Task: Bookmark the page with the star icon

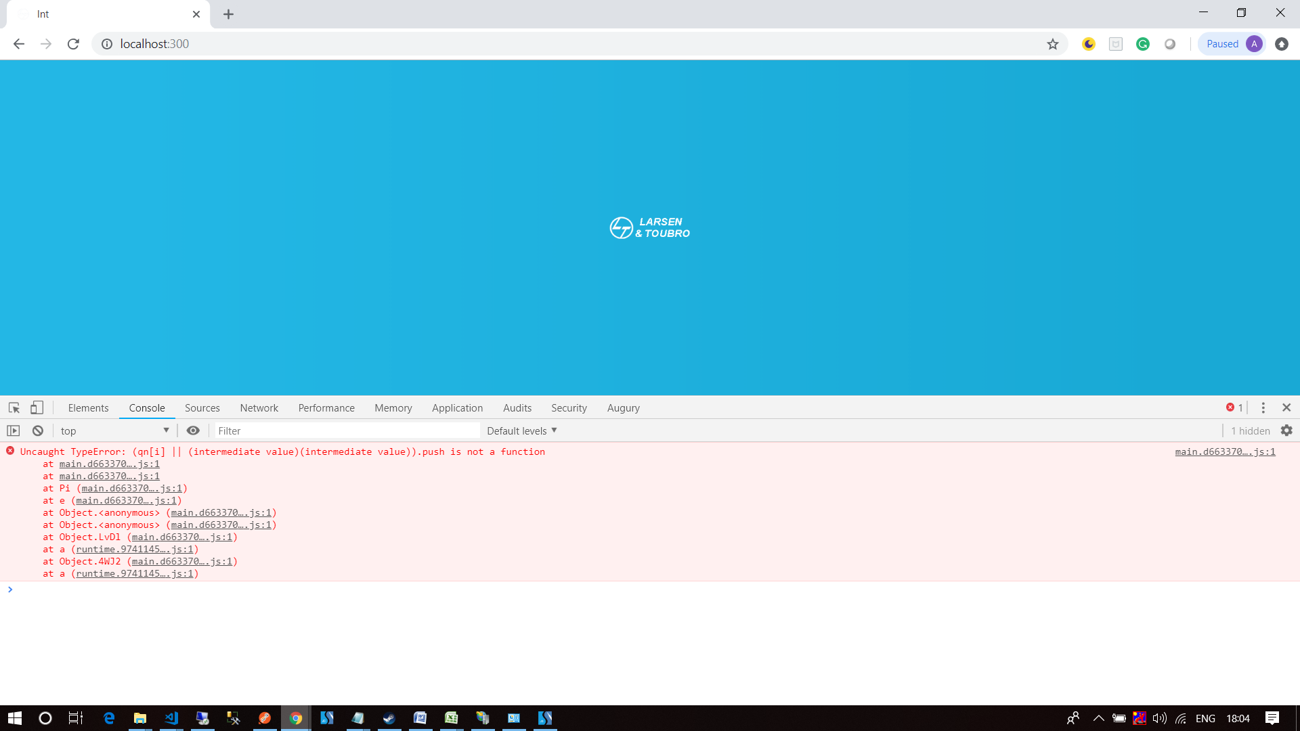Action: (x=1052, y=43)
